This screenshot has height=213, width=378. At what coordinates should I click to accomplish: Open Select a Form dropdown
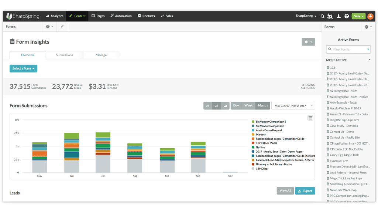23,68
